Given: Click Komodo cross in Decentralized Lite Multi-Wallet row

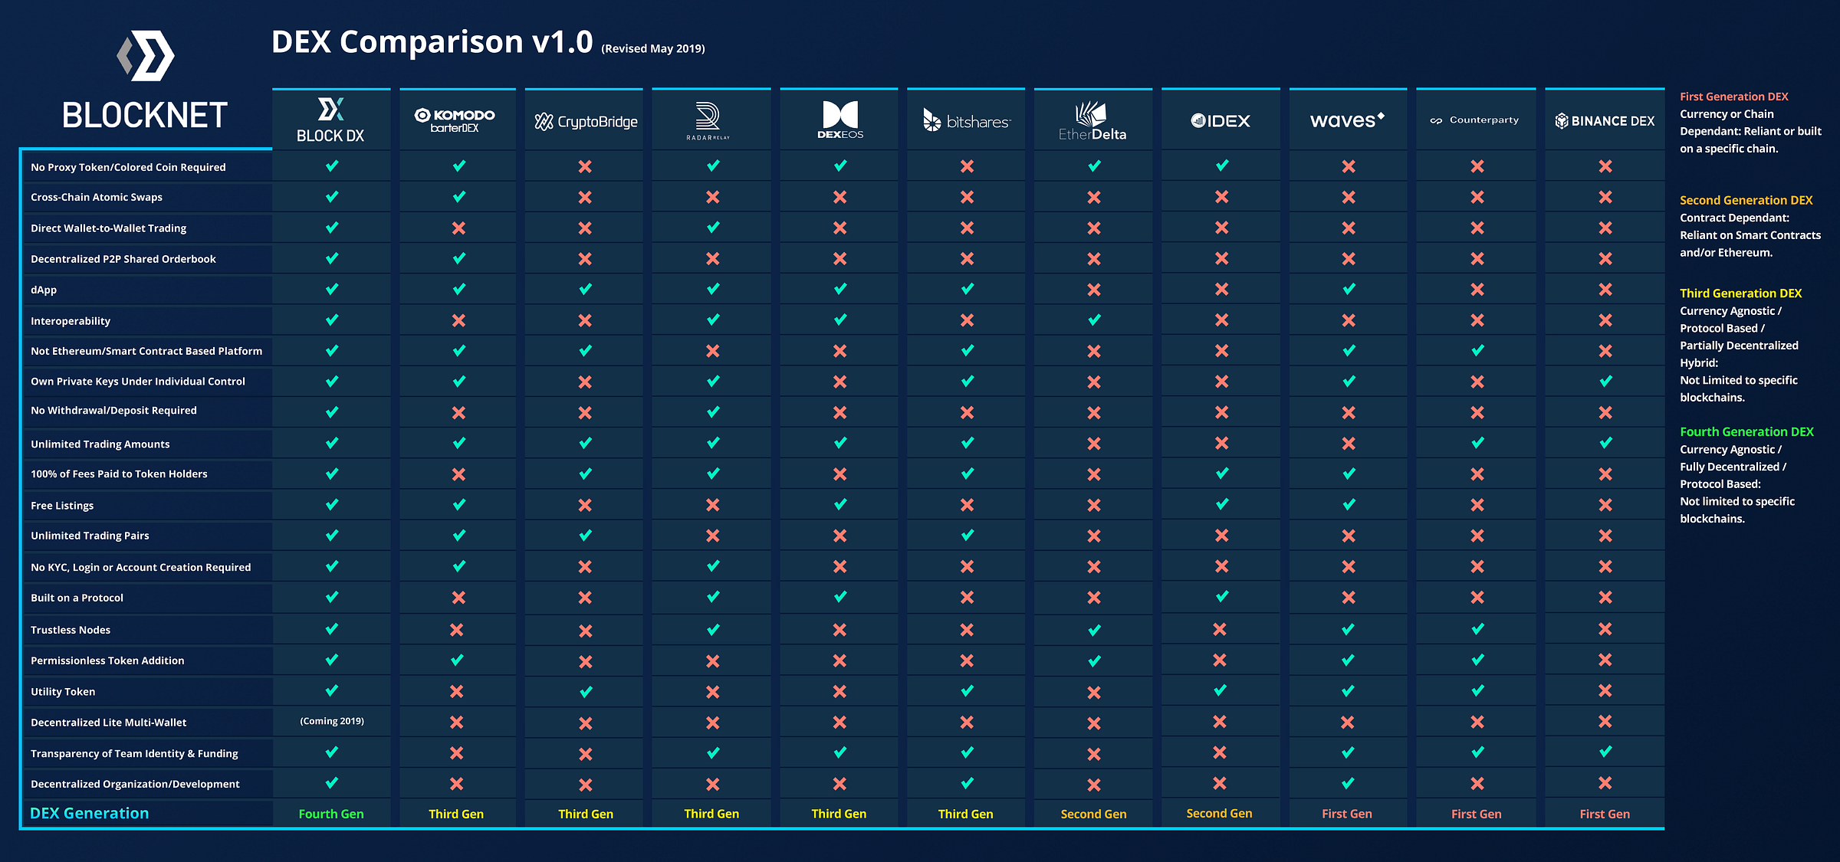Looking at the screenshot, I should 456,722.
